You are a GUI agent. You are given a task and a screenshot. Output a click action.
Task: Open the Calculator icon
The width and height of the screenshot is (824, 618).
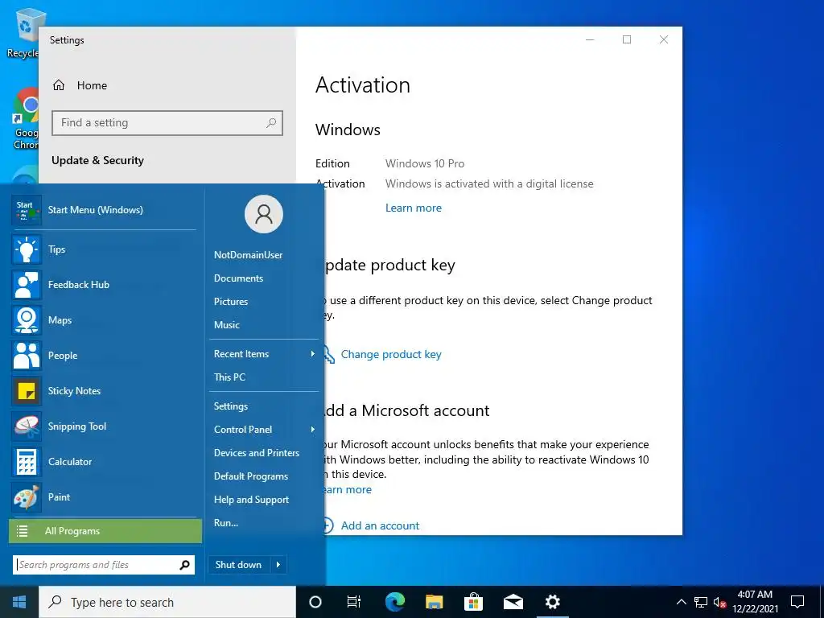point(27,461)
